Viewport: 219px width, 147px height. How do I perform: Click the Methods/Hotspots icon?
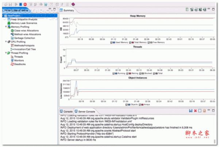pos(12,45)
